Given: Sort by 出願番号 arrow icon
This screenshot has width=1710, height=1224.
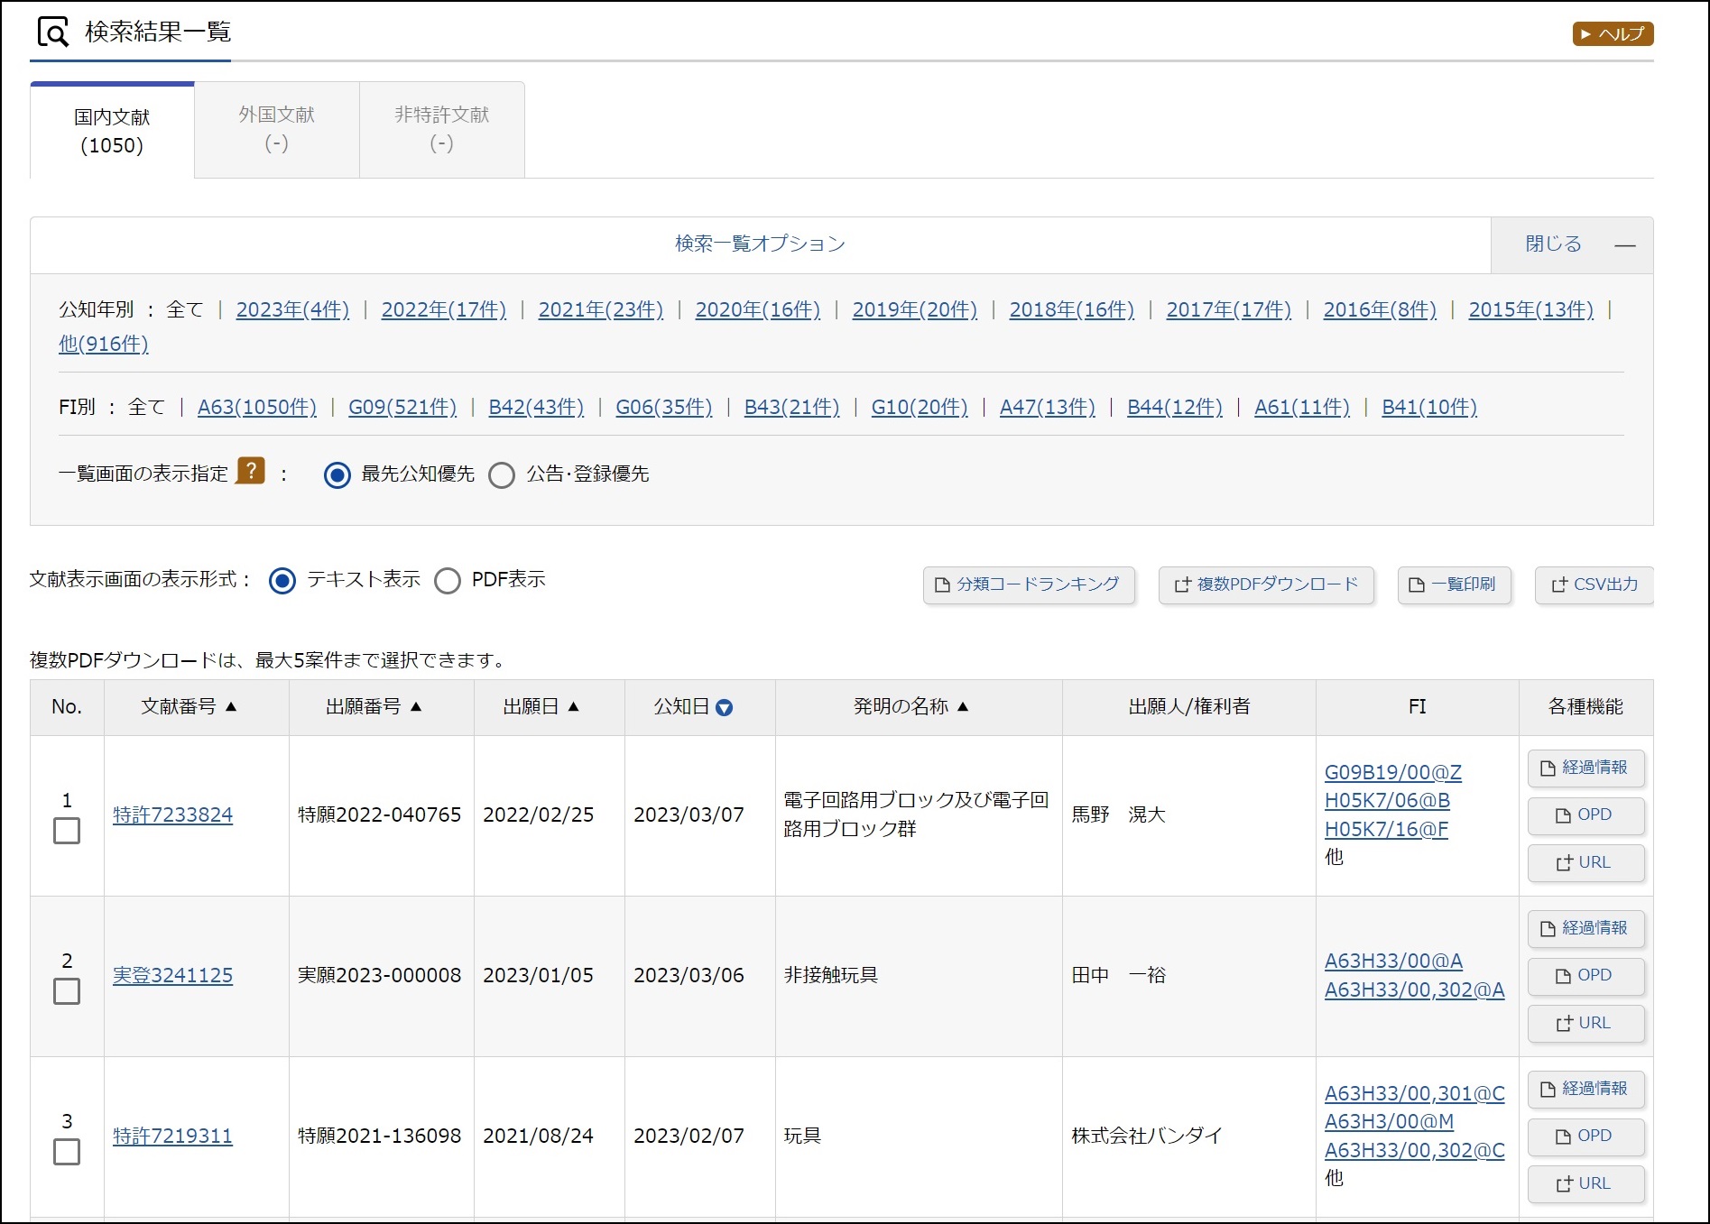Looking at the screenshot, I should 416,707.
